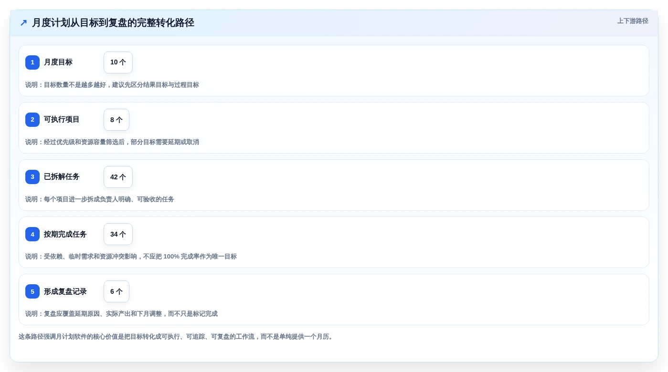Select step badge 4 for 按期完成任务

[32, 234]
